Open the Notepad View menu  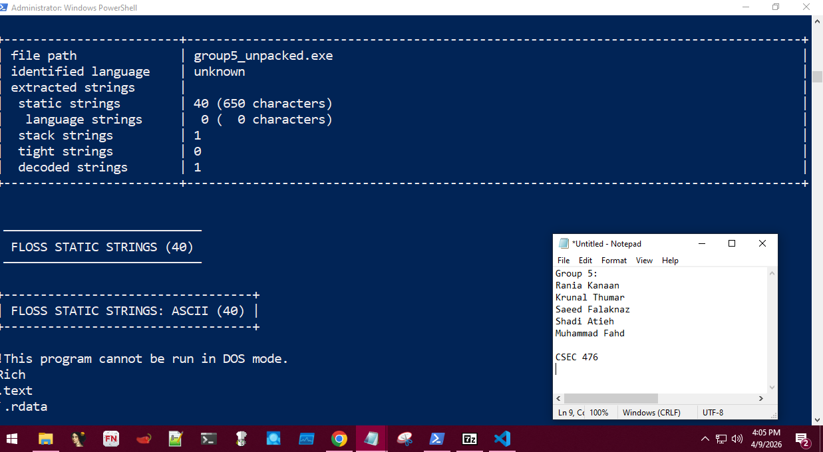coord(644,261)
